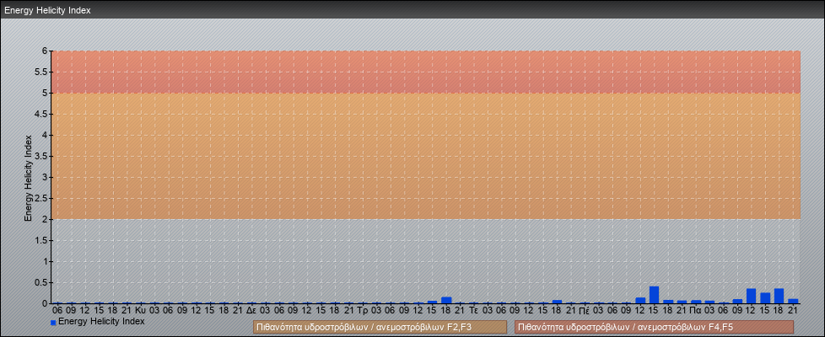Click the y-axis value 2
The width and height of the screenshot is (825, 337).
pos(46,219)
